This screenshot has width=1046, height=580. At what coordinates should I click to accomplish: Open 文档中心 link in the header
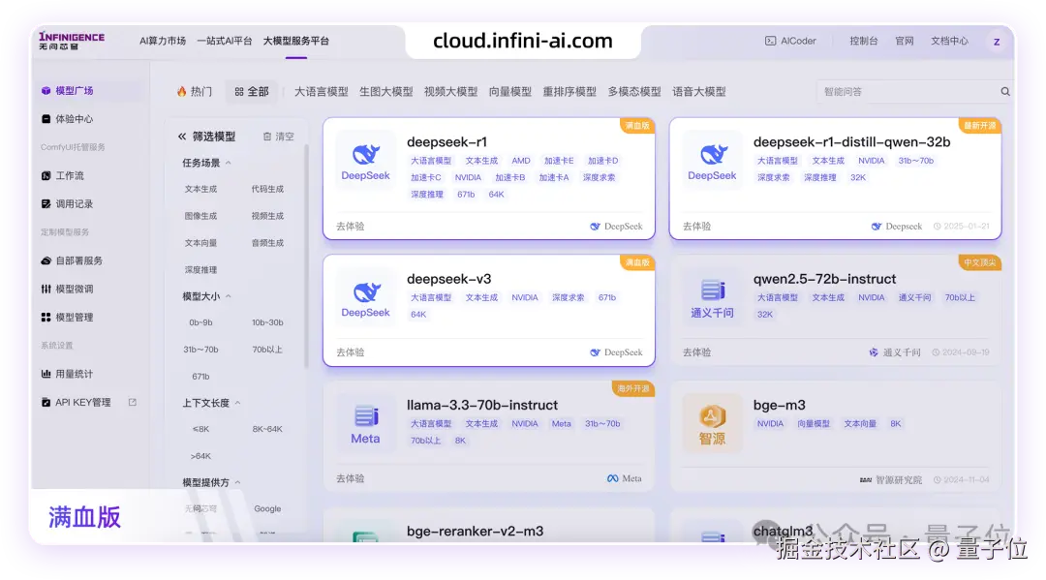(949, 41)
